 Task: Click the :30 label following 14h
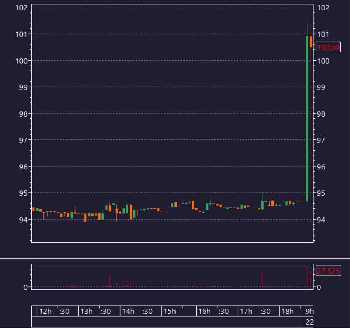pos(147,311)
